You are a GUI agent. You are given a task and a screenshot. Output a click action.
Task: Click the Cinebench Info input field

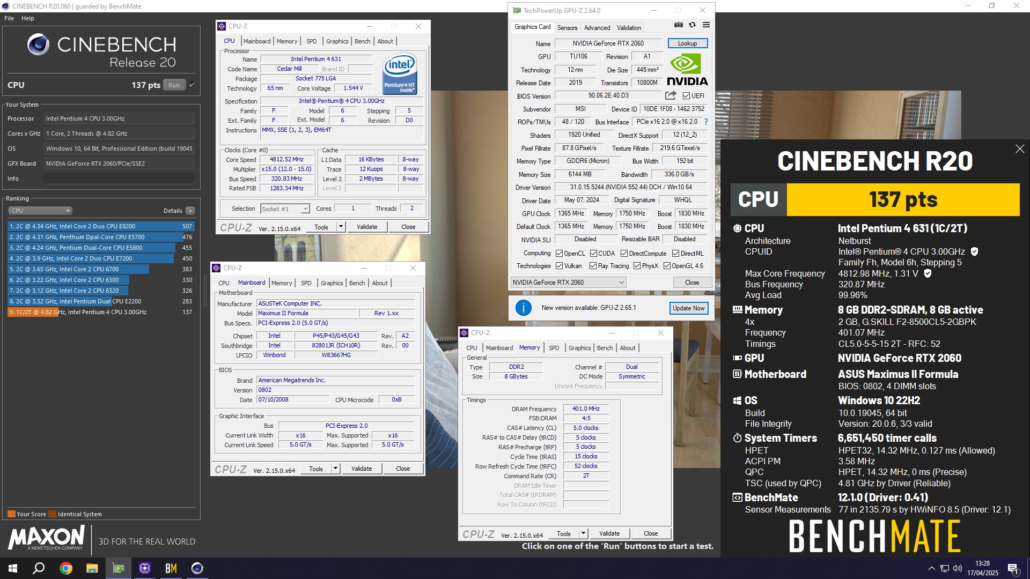click(x=119, y=179)
